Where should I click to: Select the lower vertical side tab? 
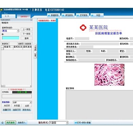point(35,55)
